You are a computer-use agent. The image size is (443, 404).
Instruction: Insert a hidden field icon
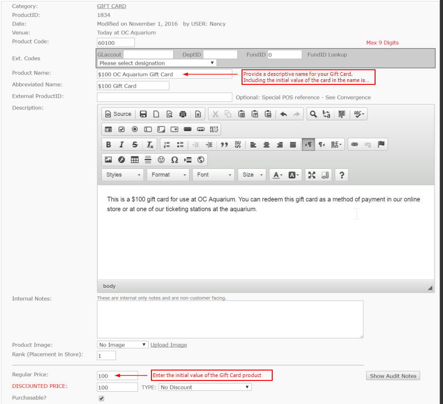tap(214, 129)
